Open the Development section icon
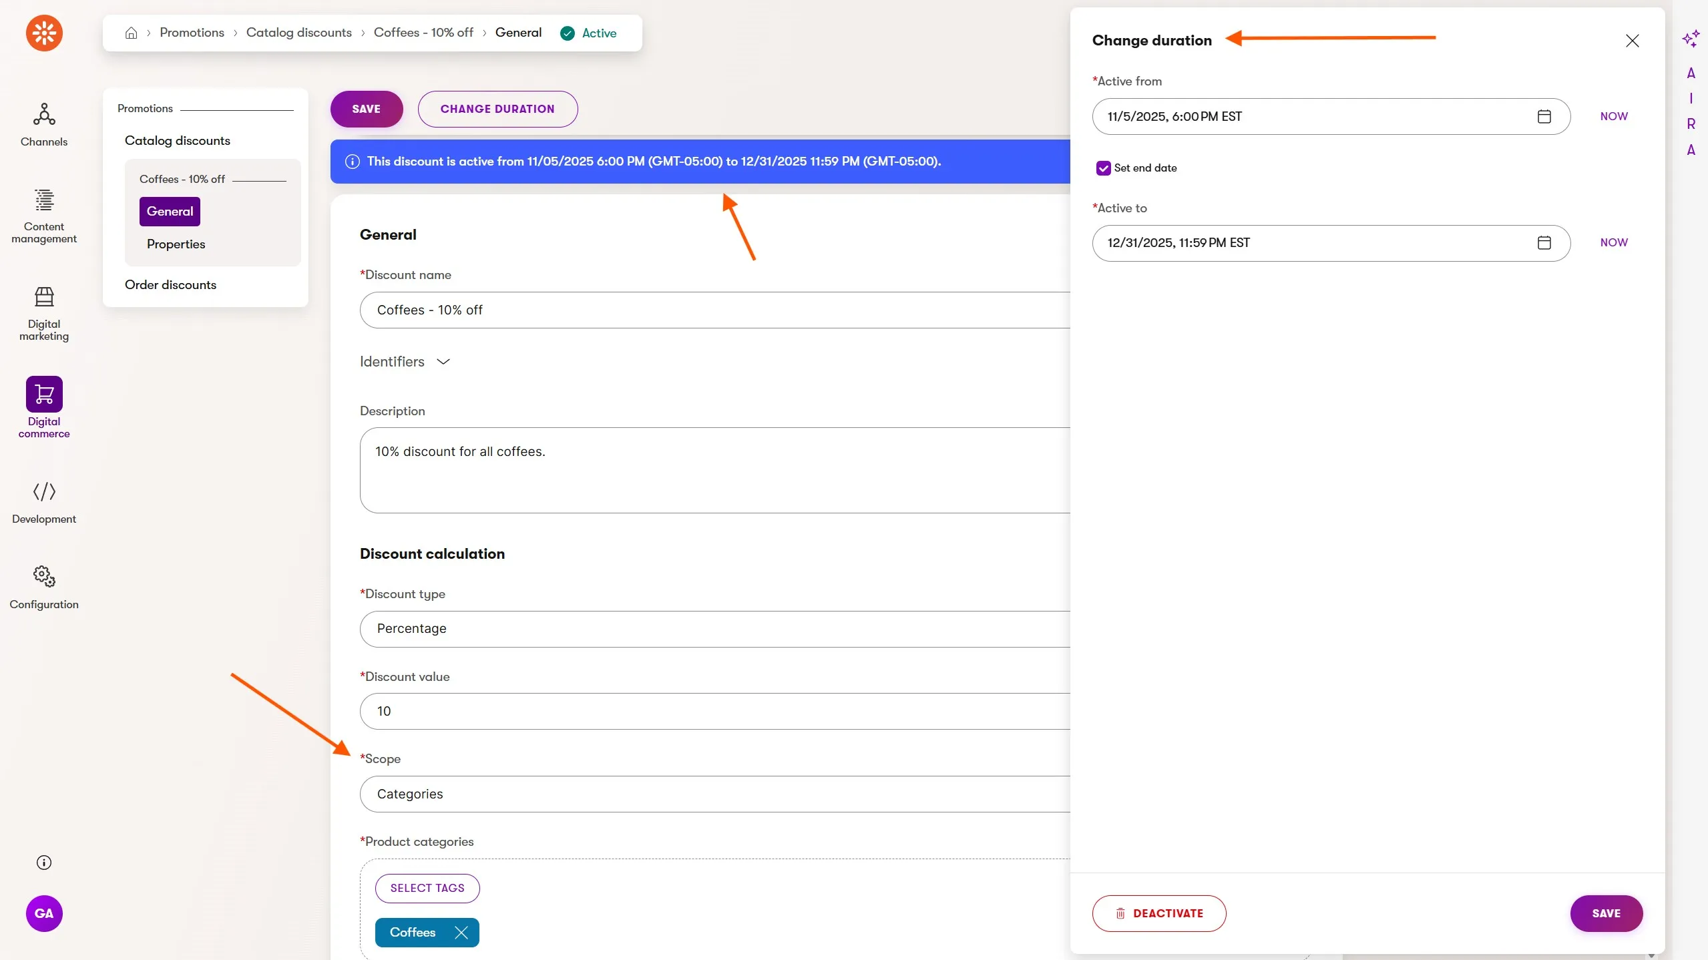Viewport: 1708px width, 960px height. [44, 492]
